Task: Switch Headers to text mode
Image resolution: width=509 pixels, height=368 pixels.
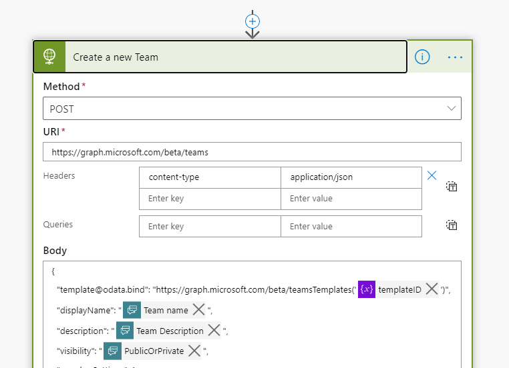Action: [x=452, y=187]
